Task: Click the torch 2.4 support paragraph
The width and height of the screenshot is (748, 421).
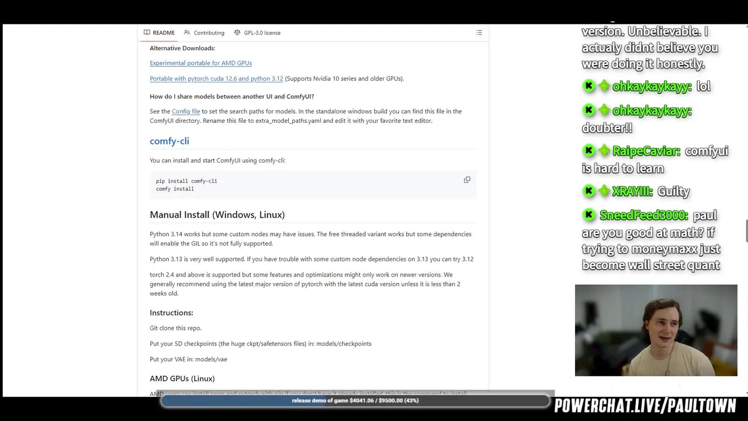Action: (305, 284)
